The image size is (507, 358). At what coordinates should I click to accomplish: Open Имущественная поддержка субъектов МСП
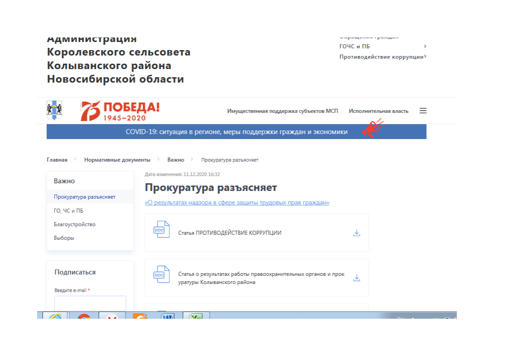[282, 111]
